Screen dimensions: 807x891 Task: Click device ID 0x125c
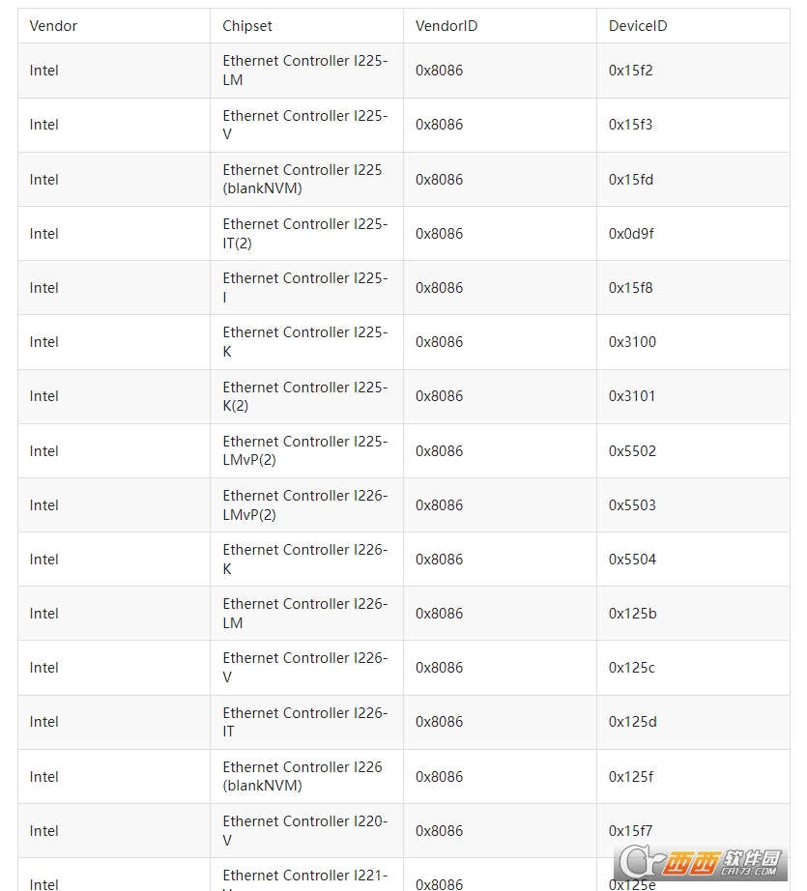[632, 668]
